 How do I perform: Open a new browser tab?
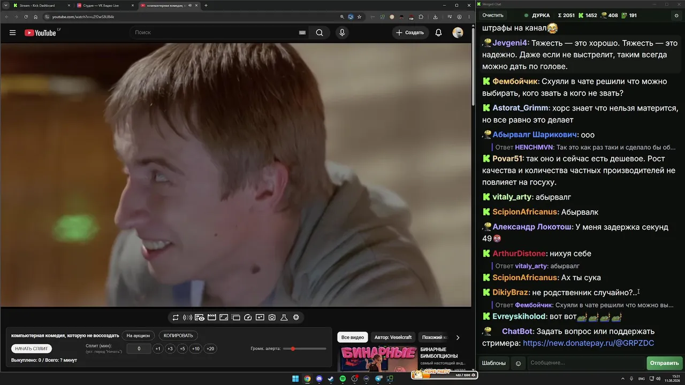click(206, 5)
